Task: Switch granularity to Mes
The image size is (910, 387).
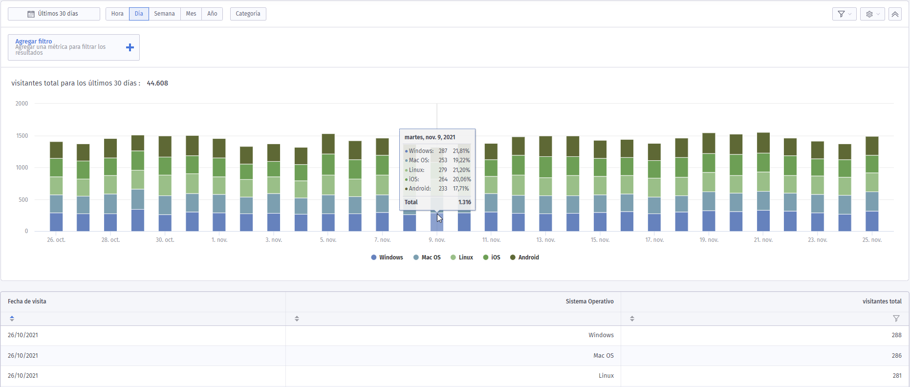Action: click(x=191, y=14)
